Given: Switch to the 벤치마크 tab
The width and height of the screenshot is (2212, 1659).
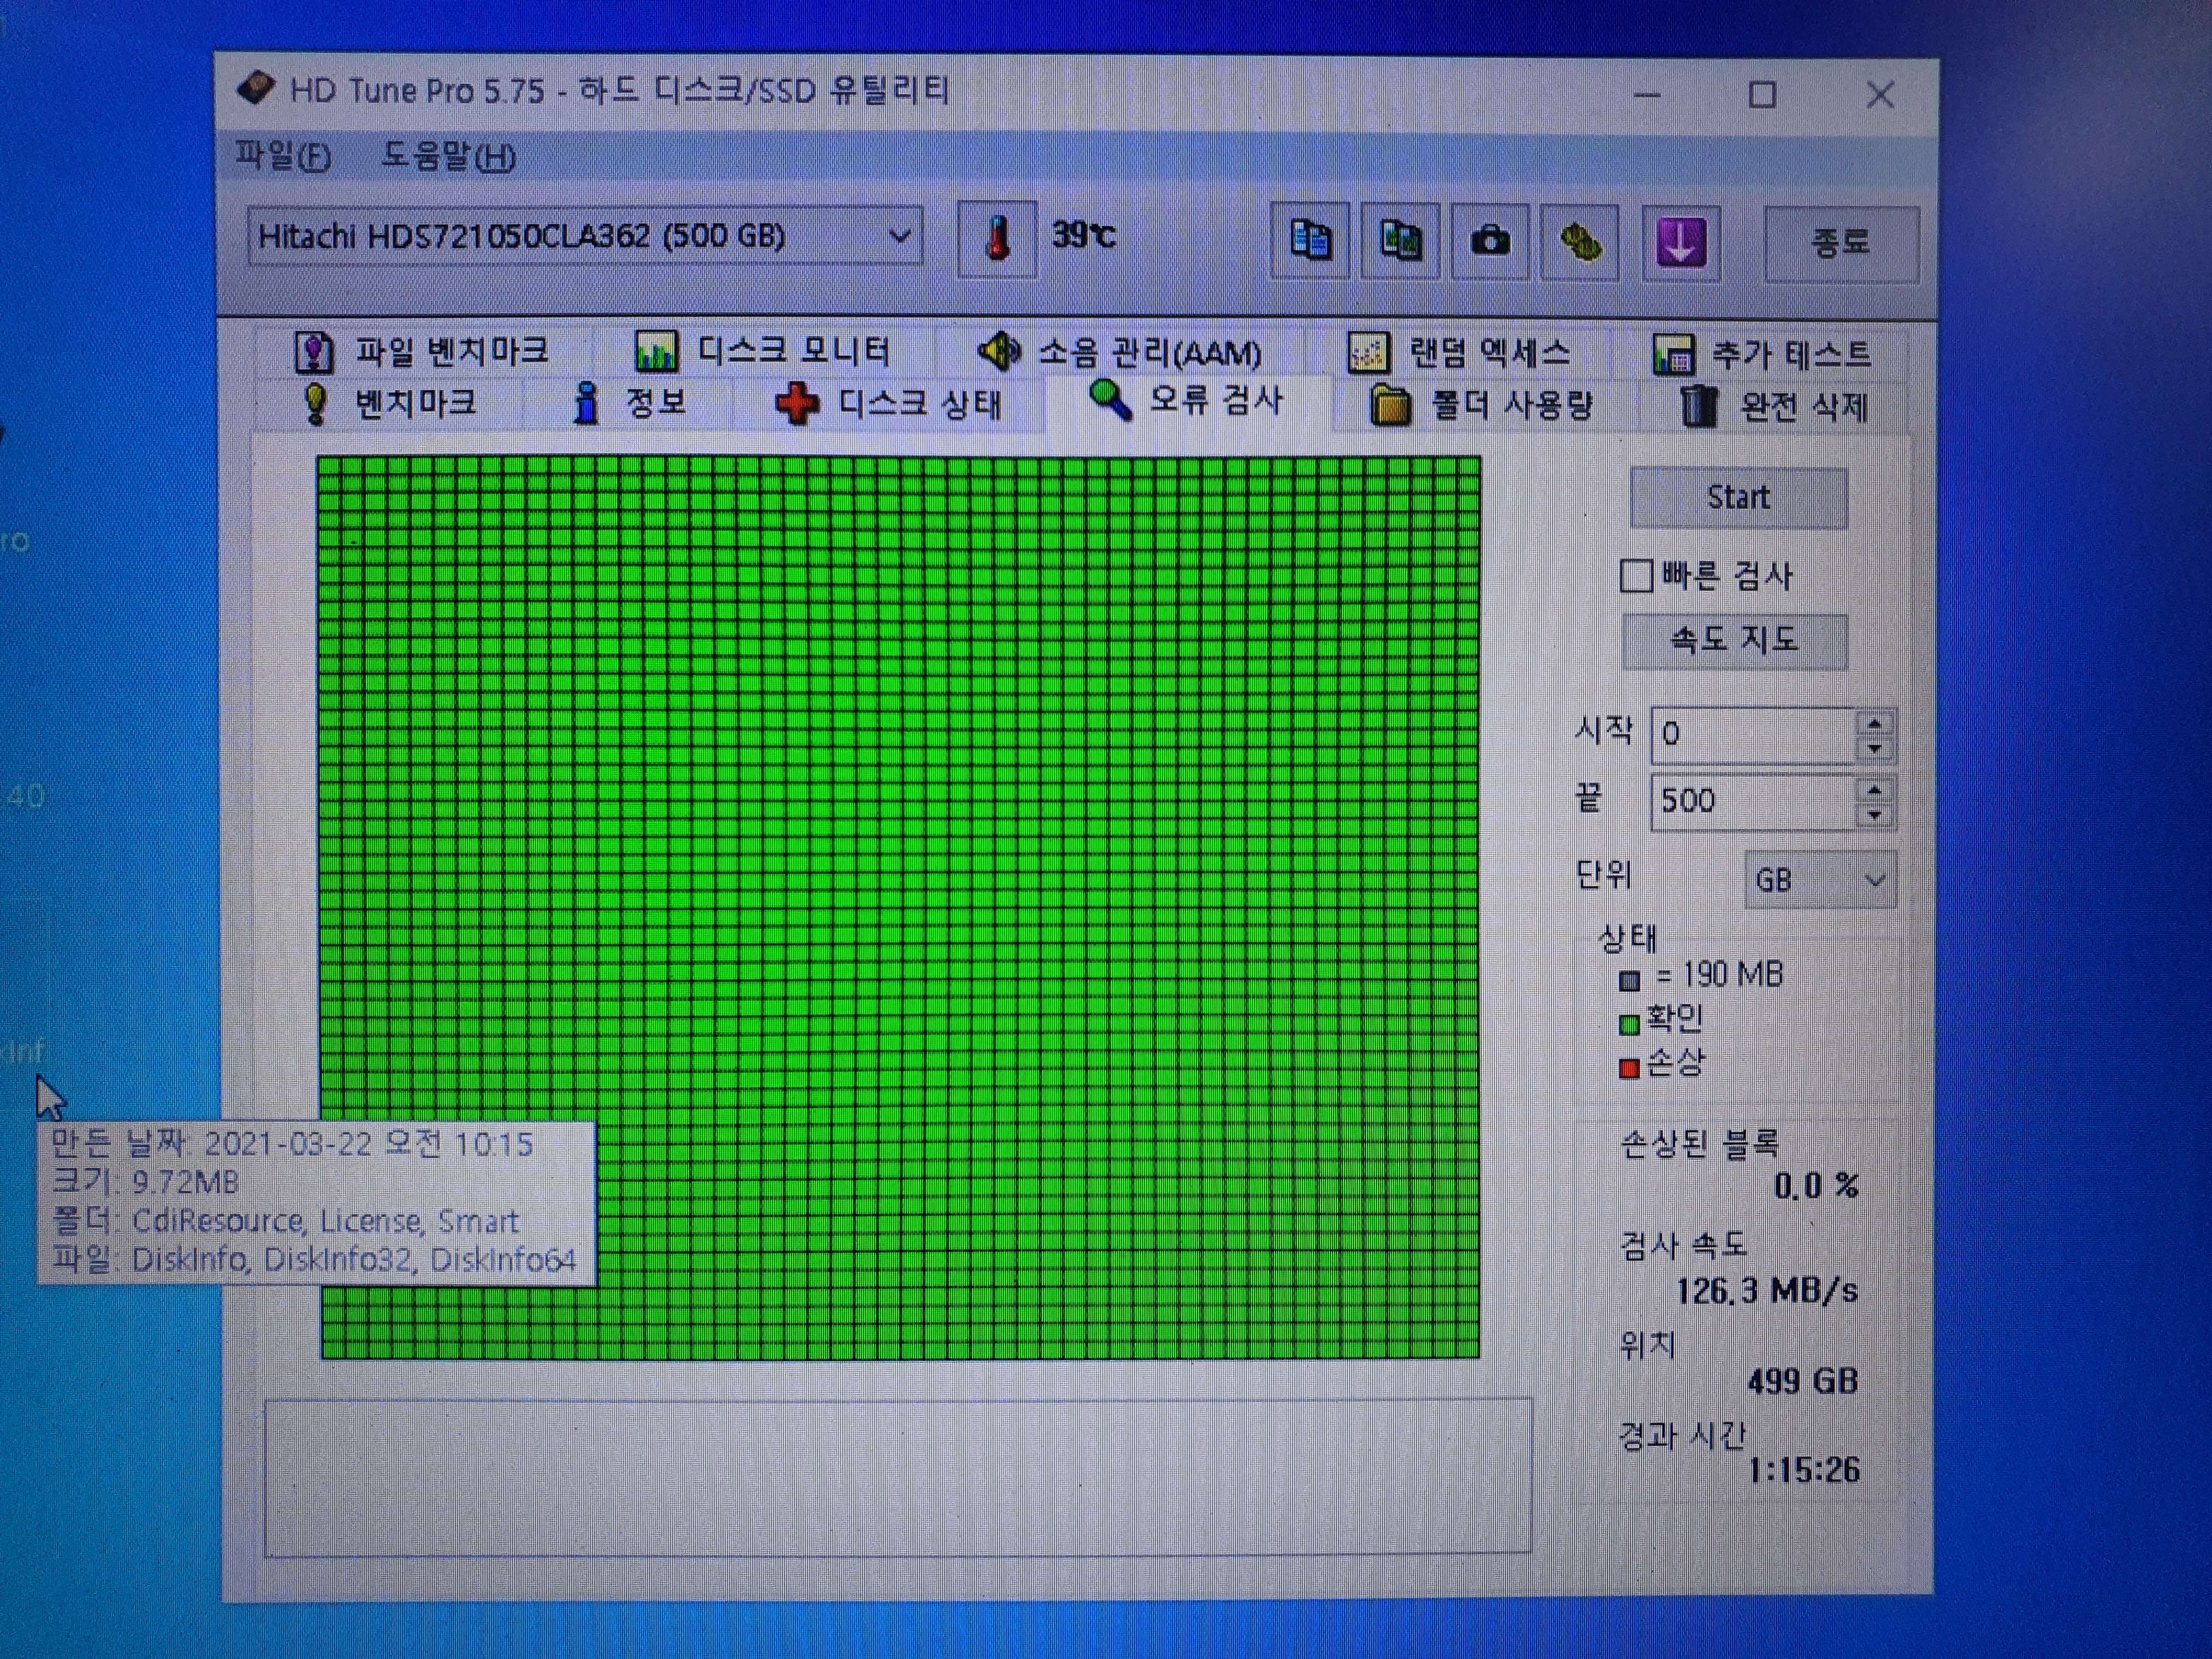Looking at the screenshot, I should (x=389, y=403).
